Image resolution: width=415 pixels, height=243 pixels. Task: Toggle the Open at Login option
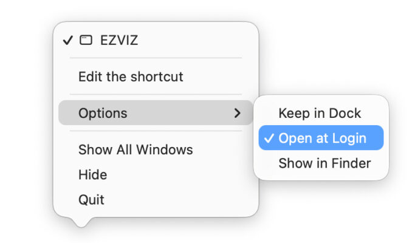(322, 139)
